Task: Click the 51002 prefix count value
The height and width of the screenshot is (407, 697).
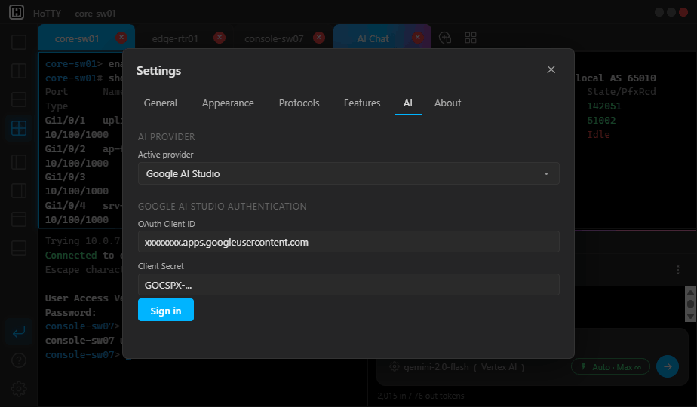Action: pos(601,121)
